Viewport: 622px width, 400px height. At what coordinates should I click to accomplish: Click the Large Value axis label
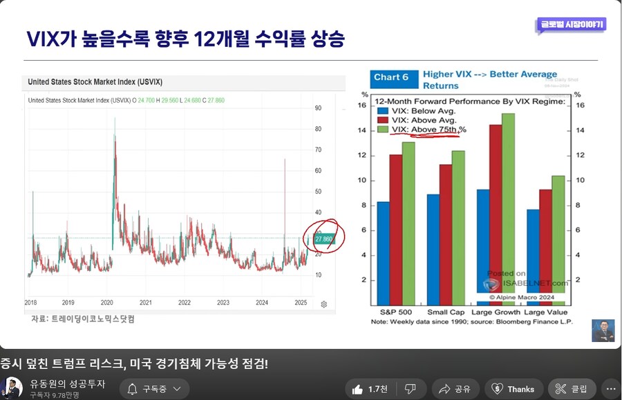pos(545,312)
